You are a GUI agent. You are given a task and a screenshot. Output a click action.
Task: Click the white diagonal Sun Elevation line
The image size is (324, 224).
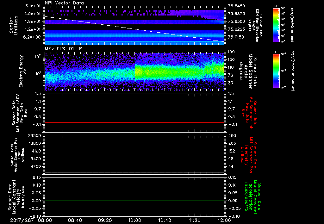134,29
